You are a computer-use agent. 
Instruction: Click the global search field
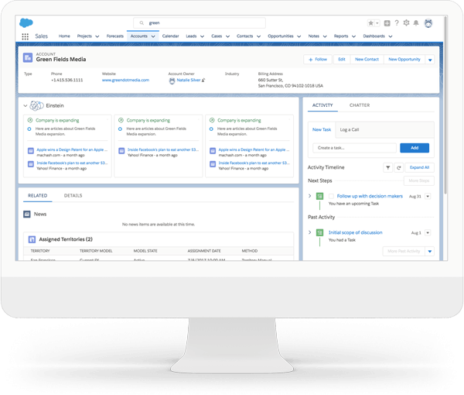200,22
